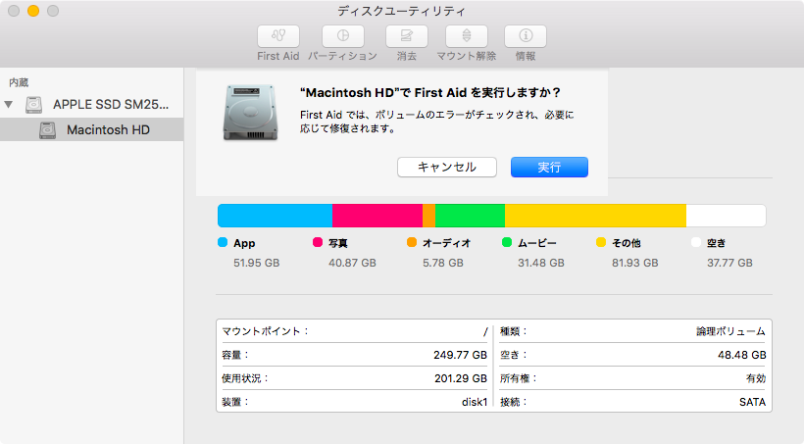The height and width of the screenshot is (444, 804).
Task: Dismiss the dialog with キャンセル button
Action: 446,168
